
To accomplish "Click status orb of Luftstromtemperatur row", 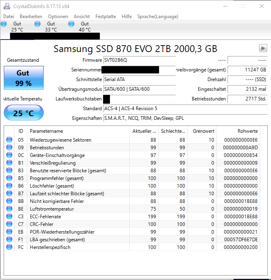I will [x=9, y=209].
